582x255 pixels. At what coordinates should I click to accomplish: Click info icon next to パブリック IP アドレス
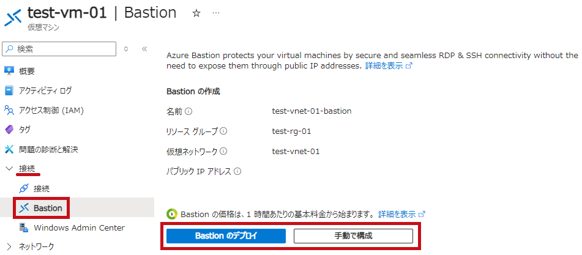pyautogui.click(x=238, y=172)
